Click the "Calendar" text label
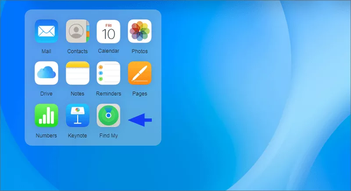 pyautogui.click(x=108, y=51)
